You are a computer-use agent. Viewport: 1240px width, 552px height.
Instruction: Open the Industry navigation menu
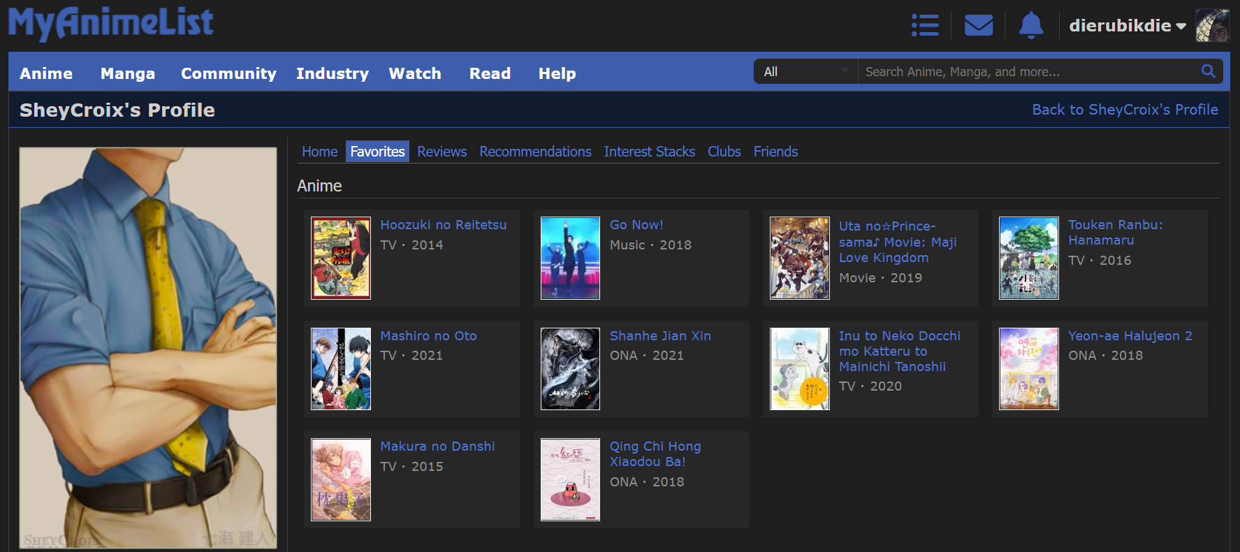point(333,73)
